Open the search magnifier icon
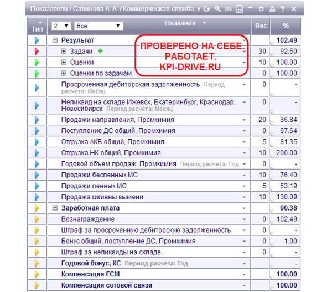The width and height of the screenshot is (327, 292). coord(218,9)
